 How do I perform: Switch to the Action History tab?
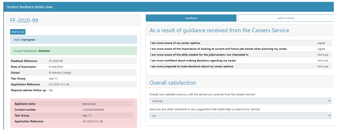tap(286, 18)
